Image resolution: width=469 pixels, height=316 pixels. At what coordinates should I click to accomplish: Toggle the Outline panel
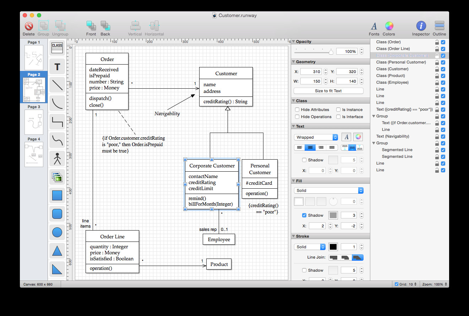[x=439, y=26]
